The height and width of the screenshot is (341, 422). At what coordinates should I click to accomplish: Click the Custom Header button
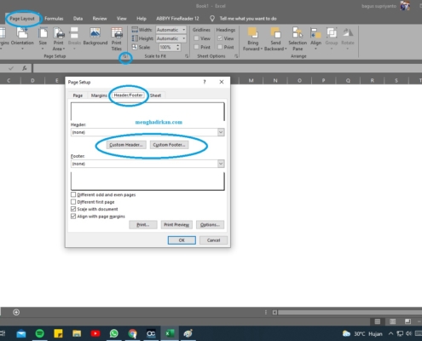coord(126,145)
